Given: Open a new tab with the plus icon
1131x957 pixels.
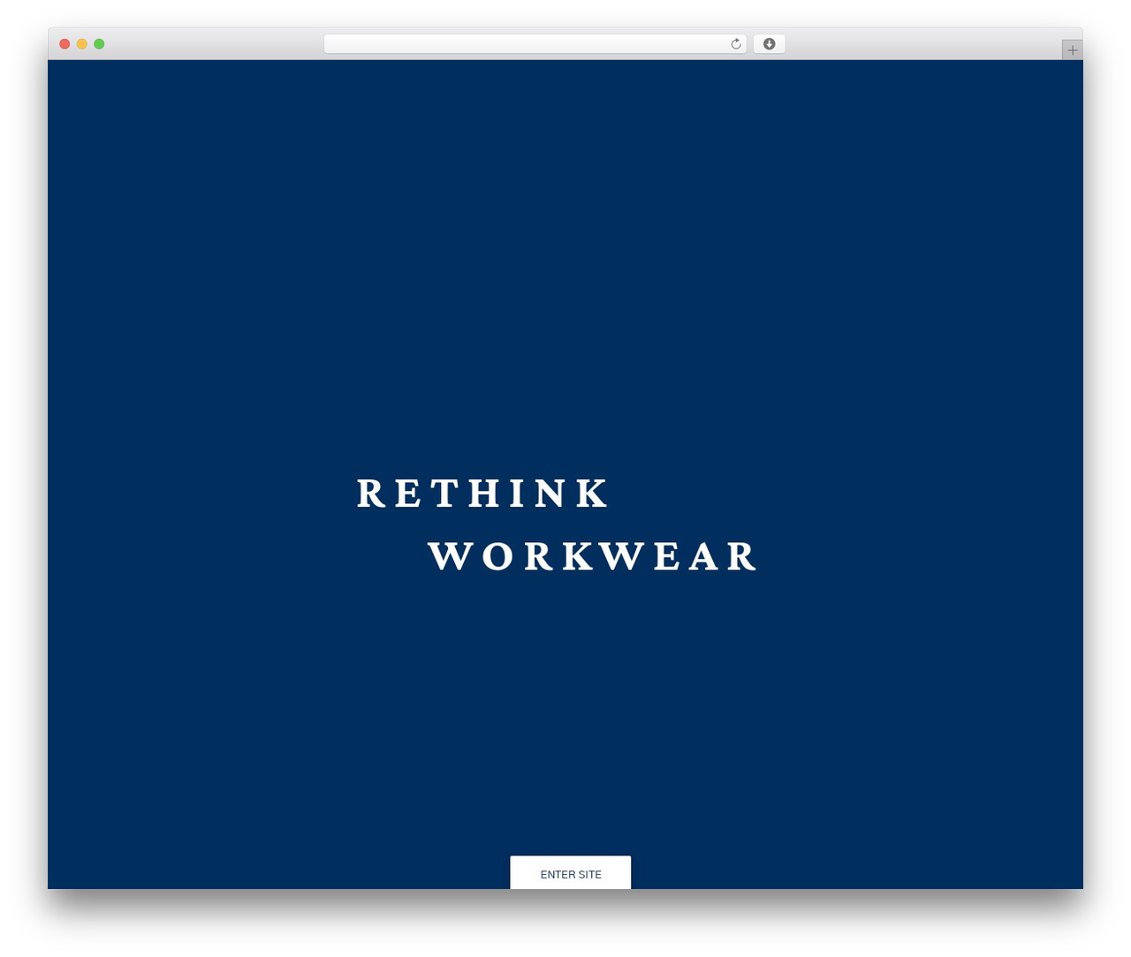Looking at the screenshot, I should pyautogui.click(x=1072, y=50).
